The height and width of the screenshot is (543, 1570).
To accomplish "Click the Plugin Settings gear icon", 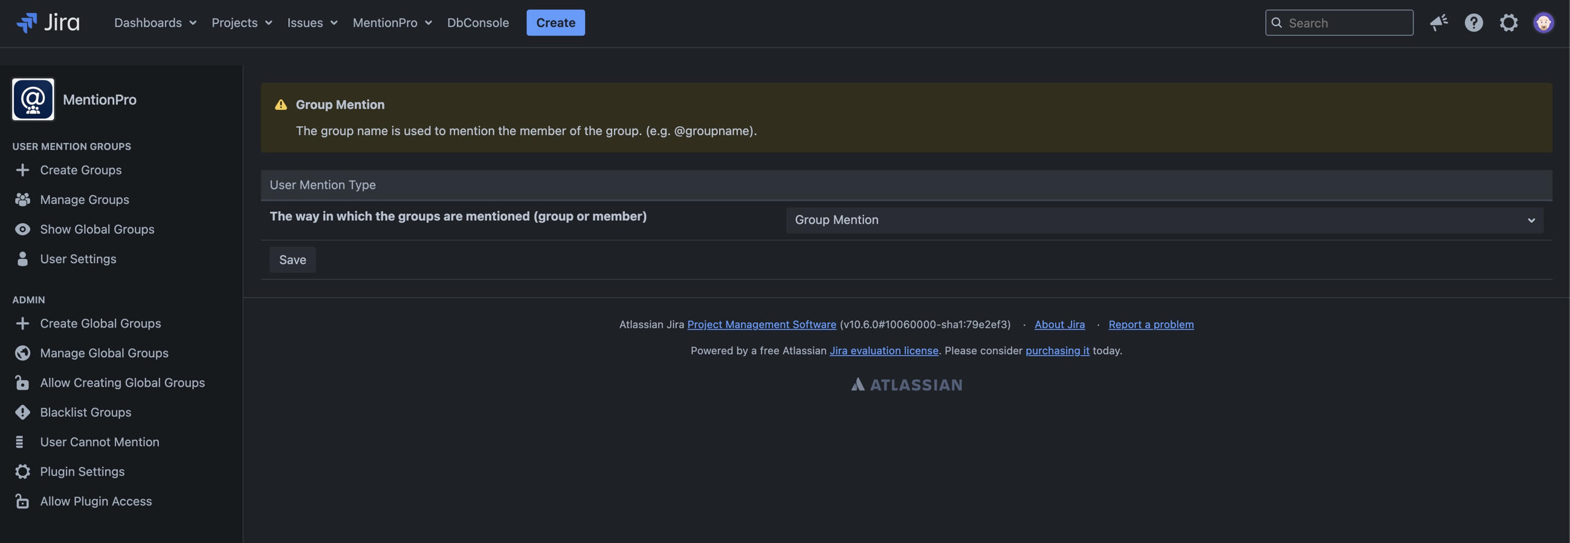I will click(22, 471).
